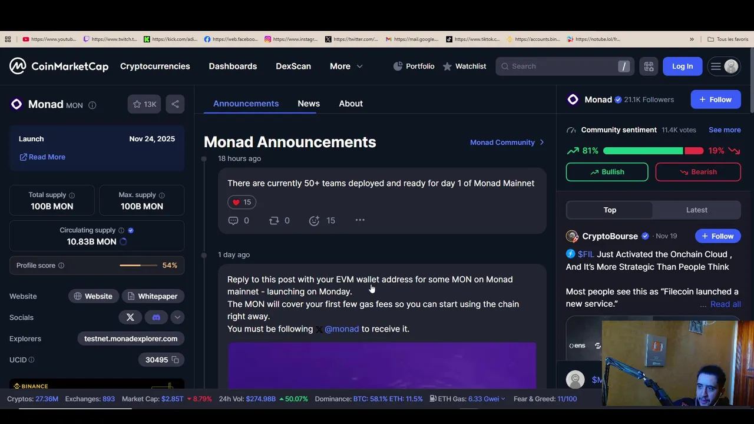Click the Total supply info icon
Image resolution: width=754 pixels, height=424 pixels.
[x=72, y=195]
